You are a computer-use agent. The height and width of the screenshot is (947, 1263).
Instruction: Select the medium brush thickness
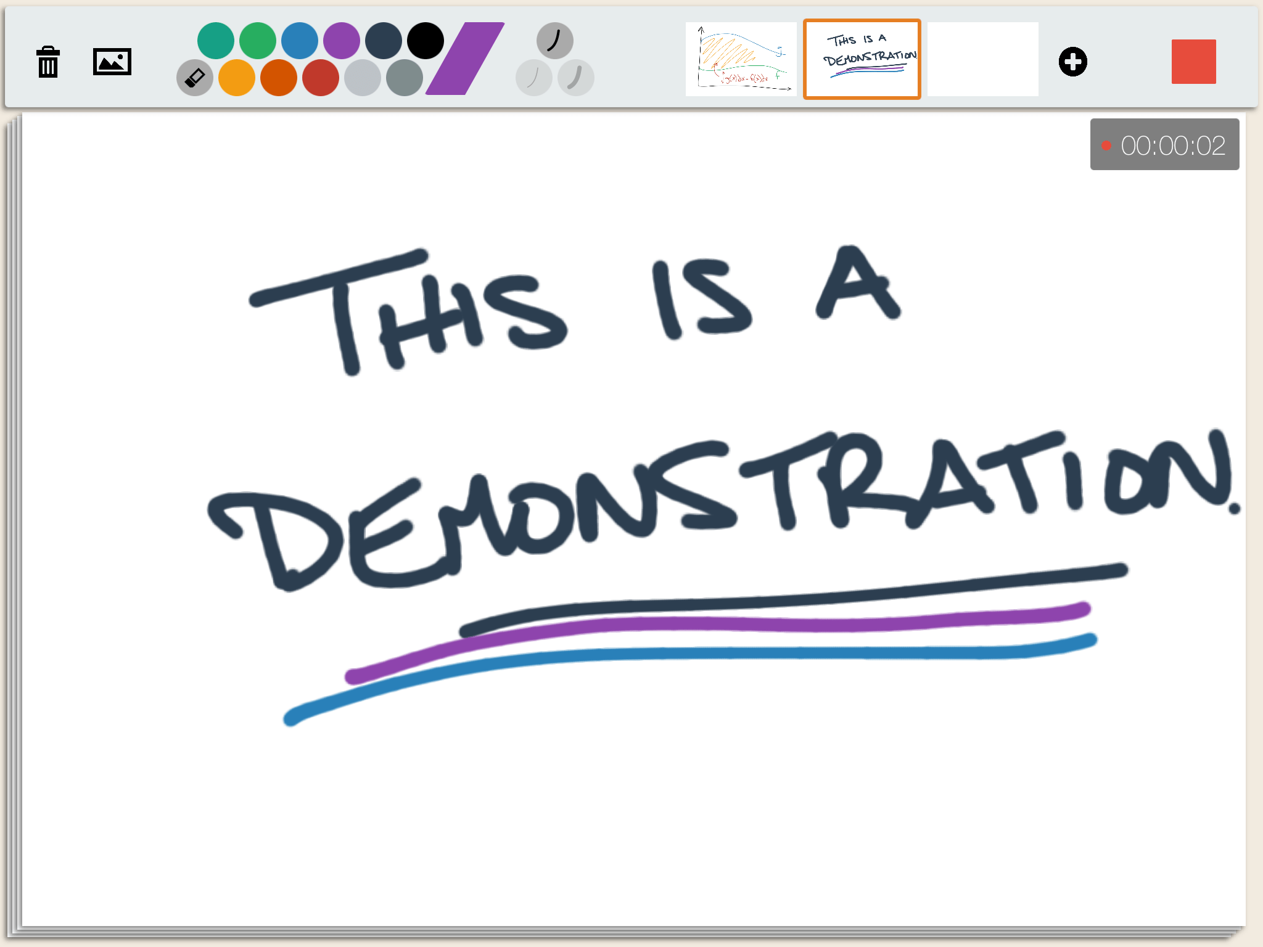[554, 41]
